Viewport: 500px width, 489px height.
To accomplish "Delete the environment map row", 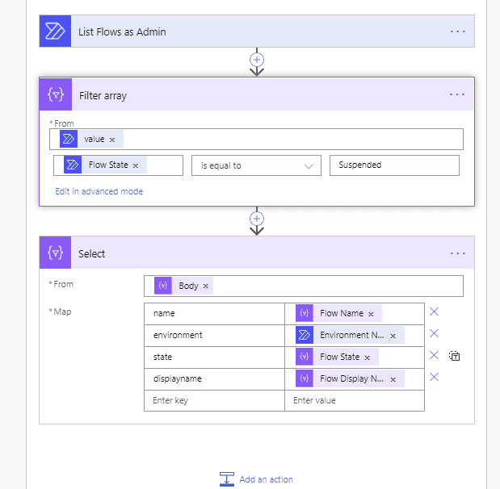I will [x=434, y=333].
